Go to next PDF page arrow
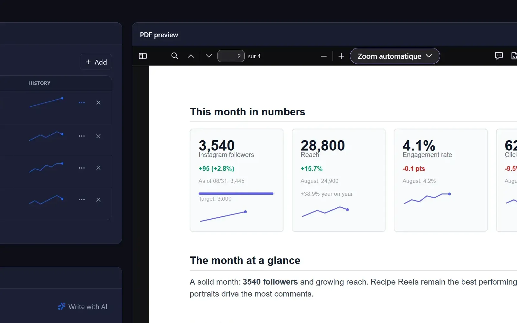Screen dimensions: 517x323 (209, 56)
